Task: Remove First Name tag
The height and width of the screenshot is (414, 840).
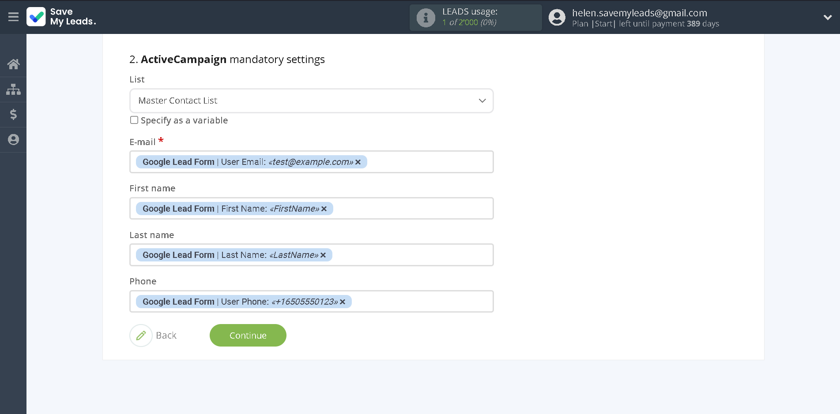Action: [324, 209]
